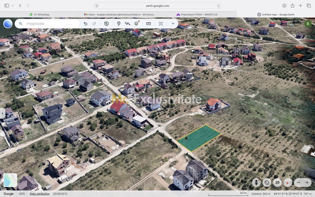Add a placemark to map
This screenshot has width=315, height=197.
tap(119, 24)
